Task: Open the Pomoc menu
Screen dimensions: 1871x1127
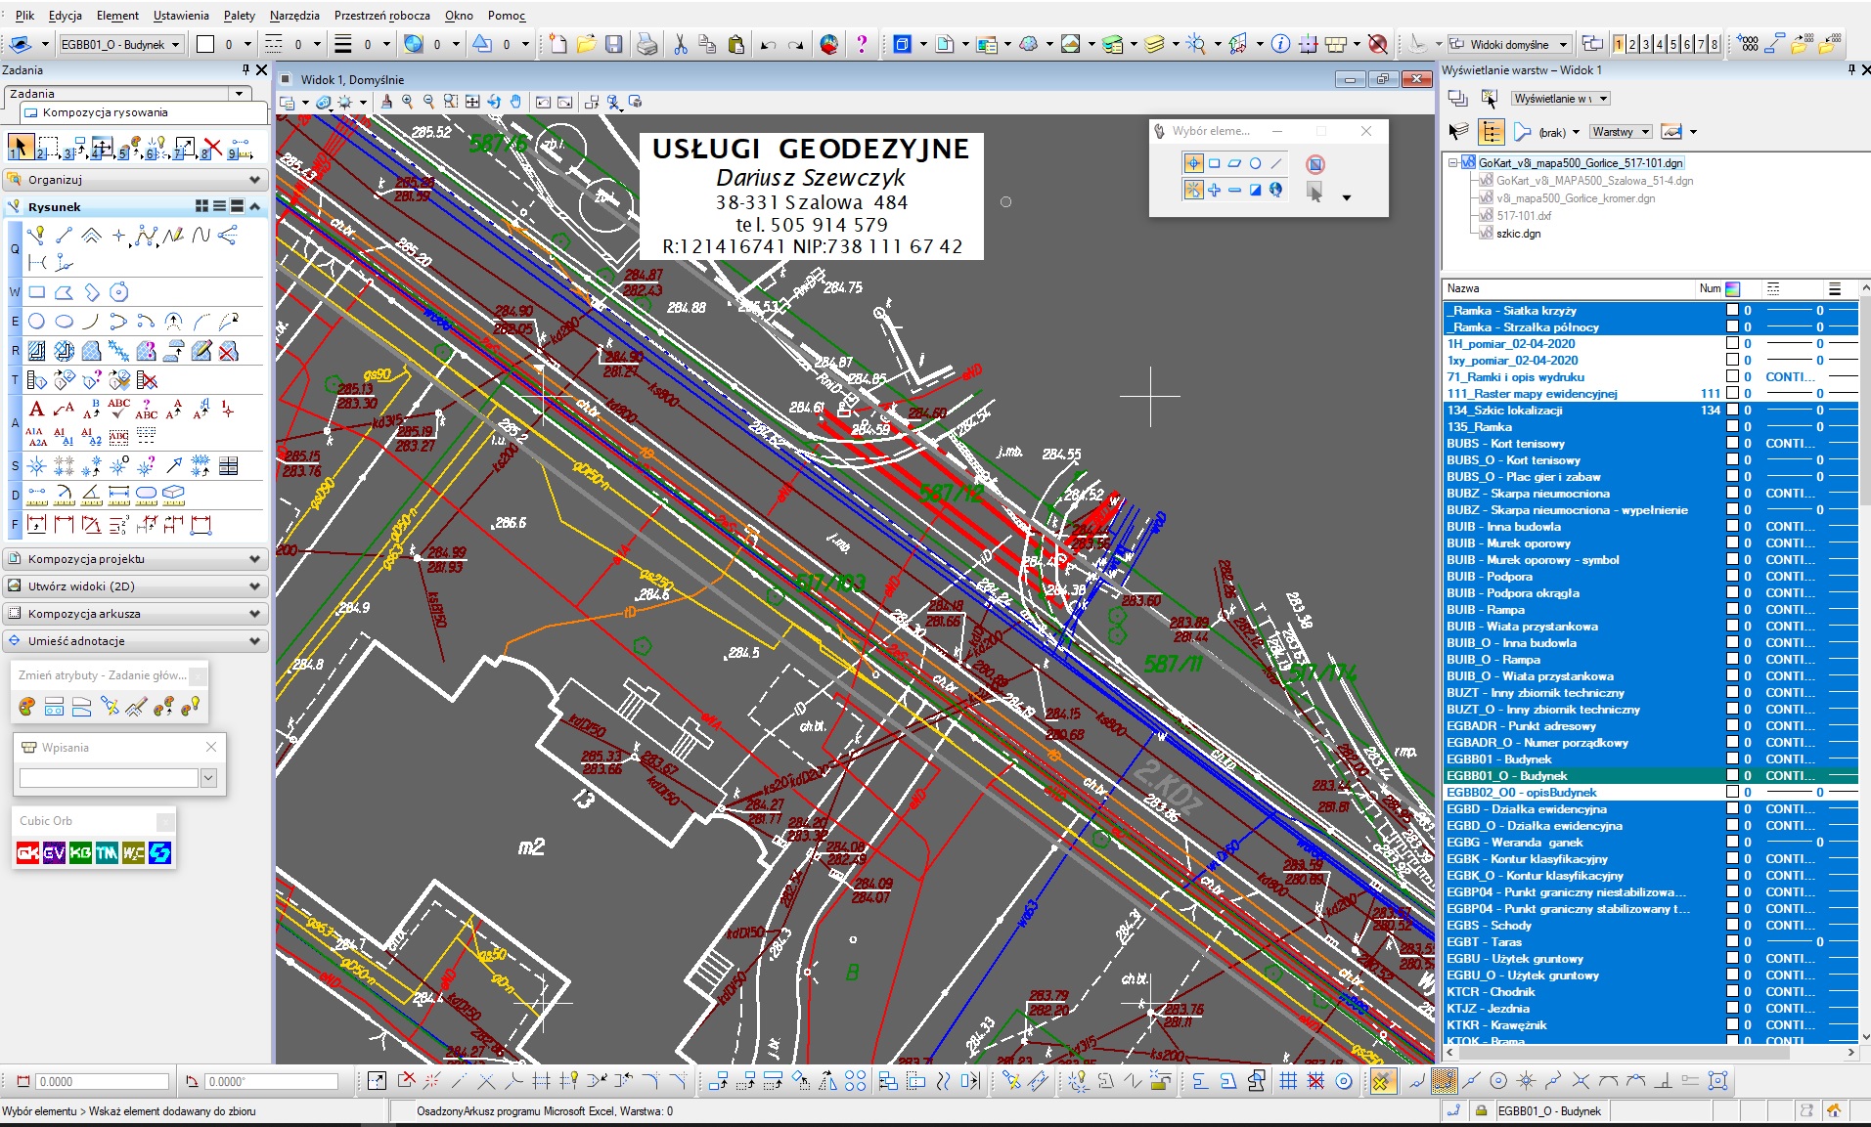Action: 507,16
